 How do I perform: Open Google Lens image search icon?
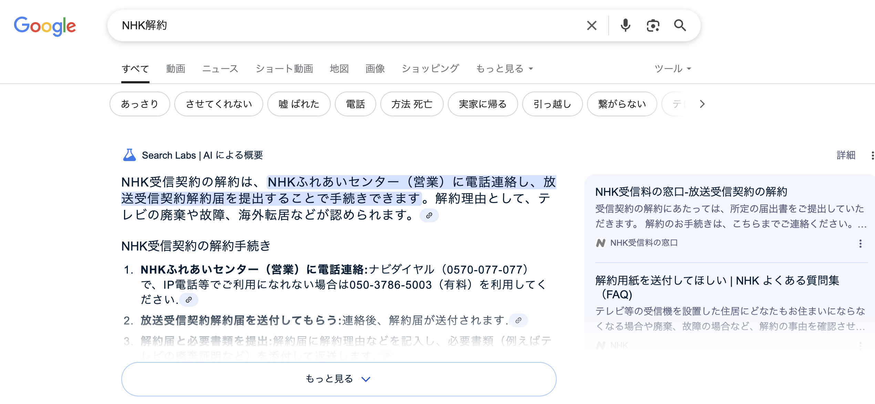[x=653, y=25]
